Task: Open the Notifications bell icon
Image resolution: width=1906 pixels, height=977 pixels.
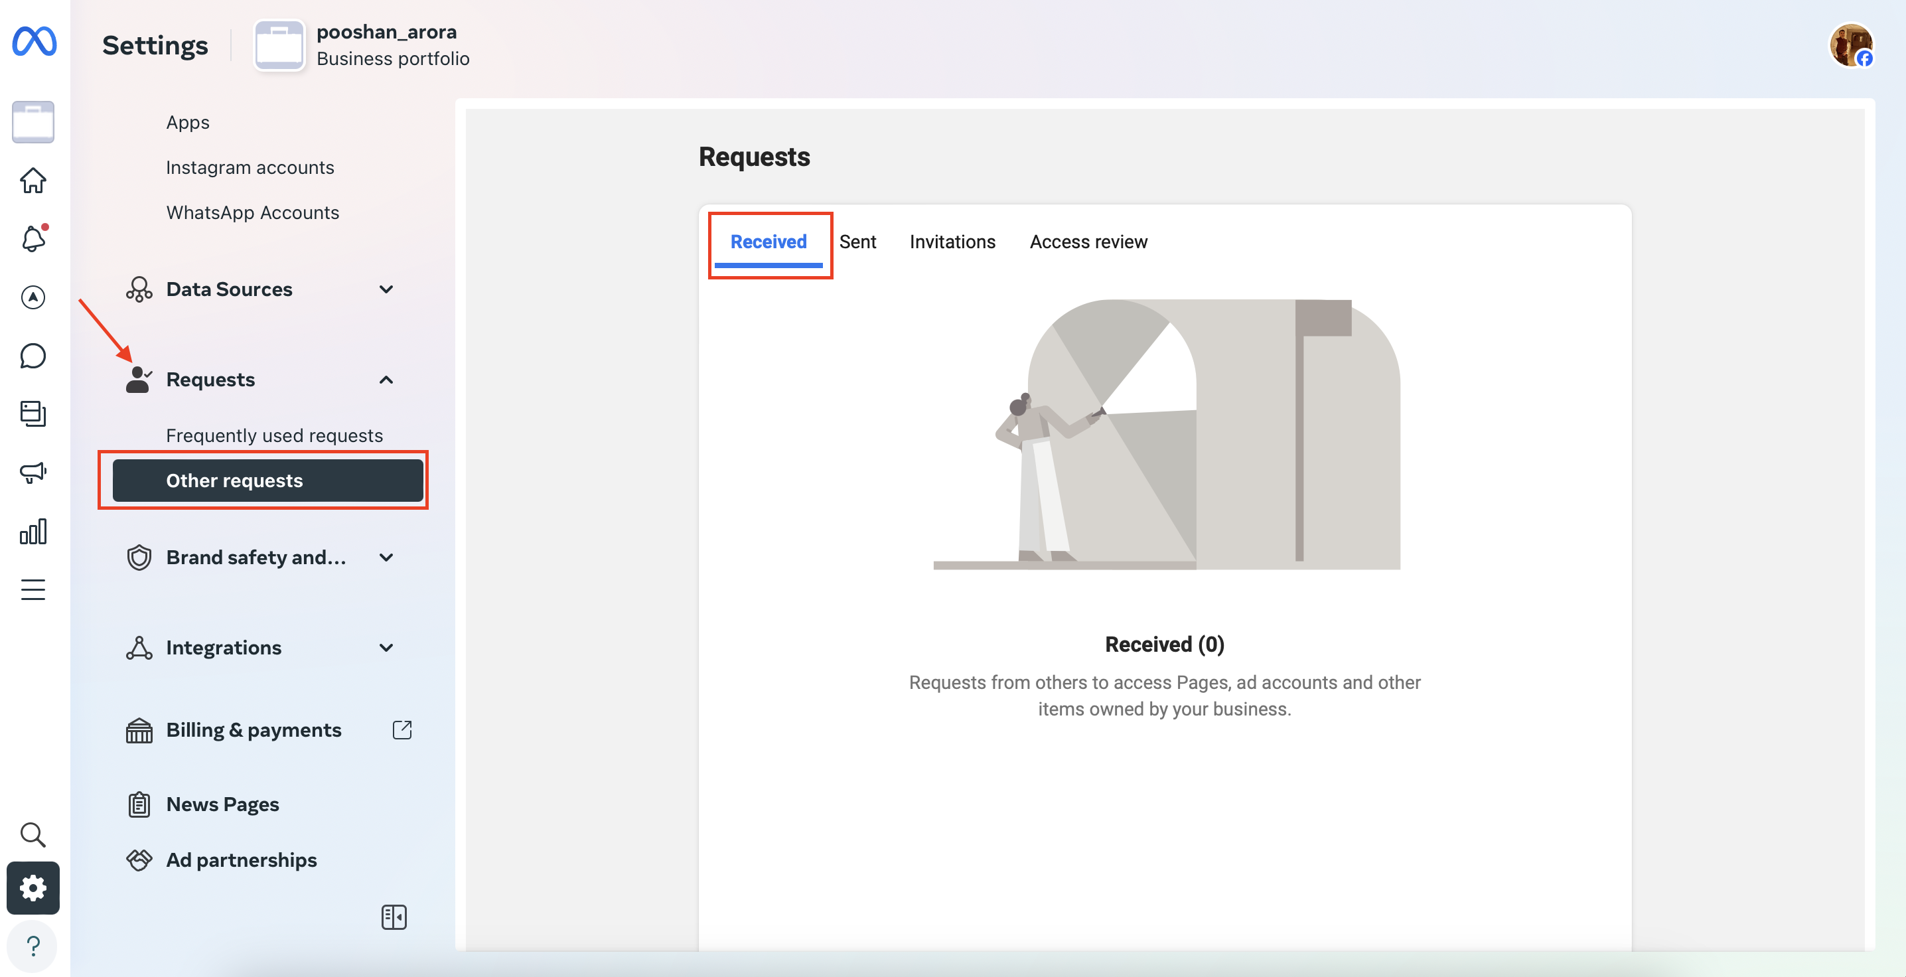Action: point(33,238)
